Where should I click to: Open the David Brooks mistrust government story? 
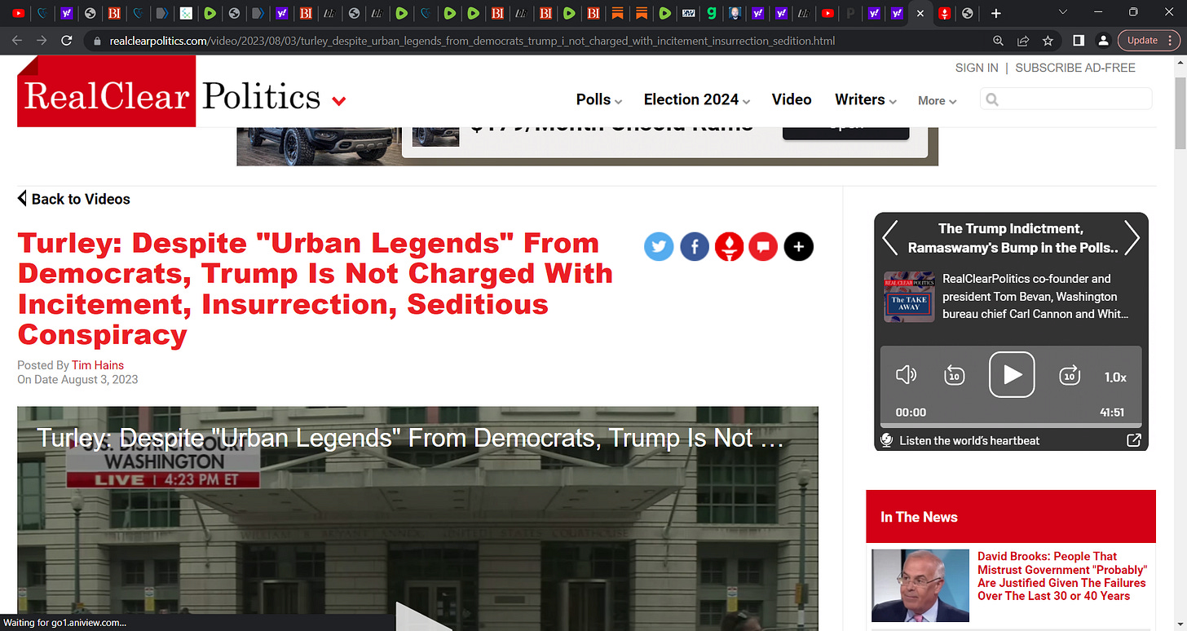click(x=1062, y=576)
